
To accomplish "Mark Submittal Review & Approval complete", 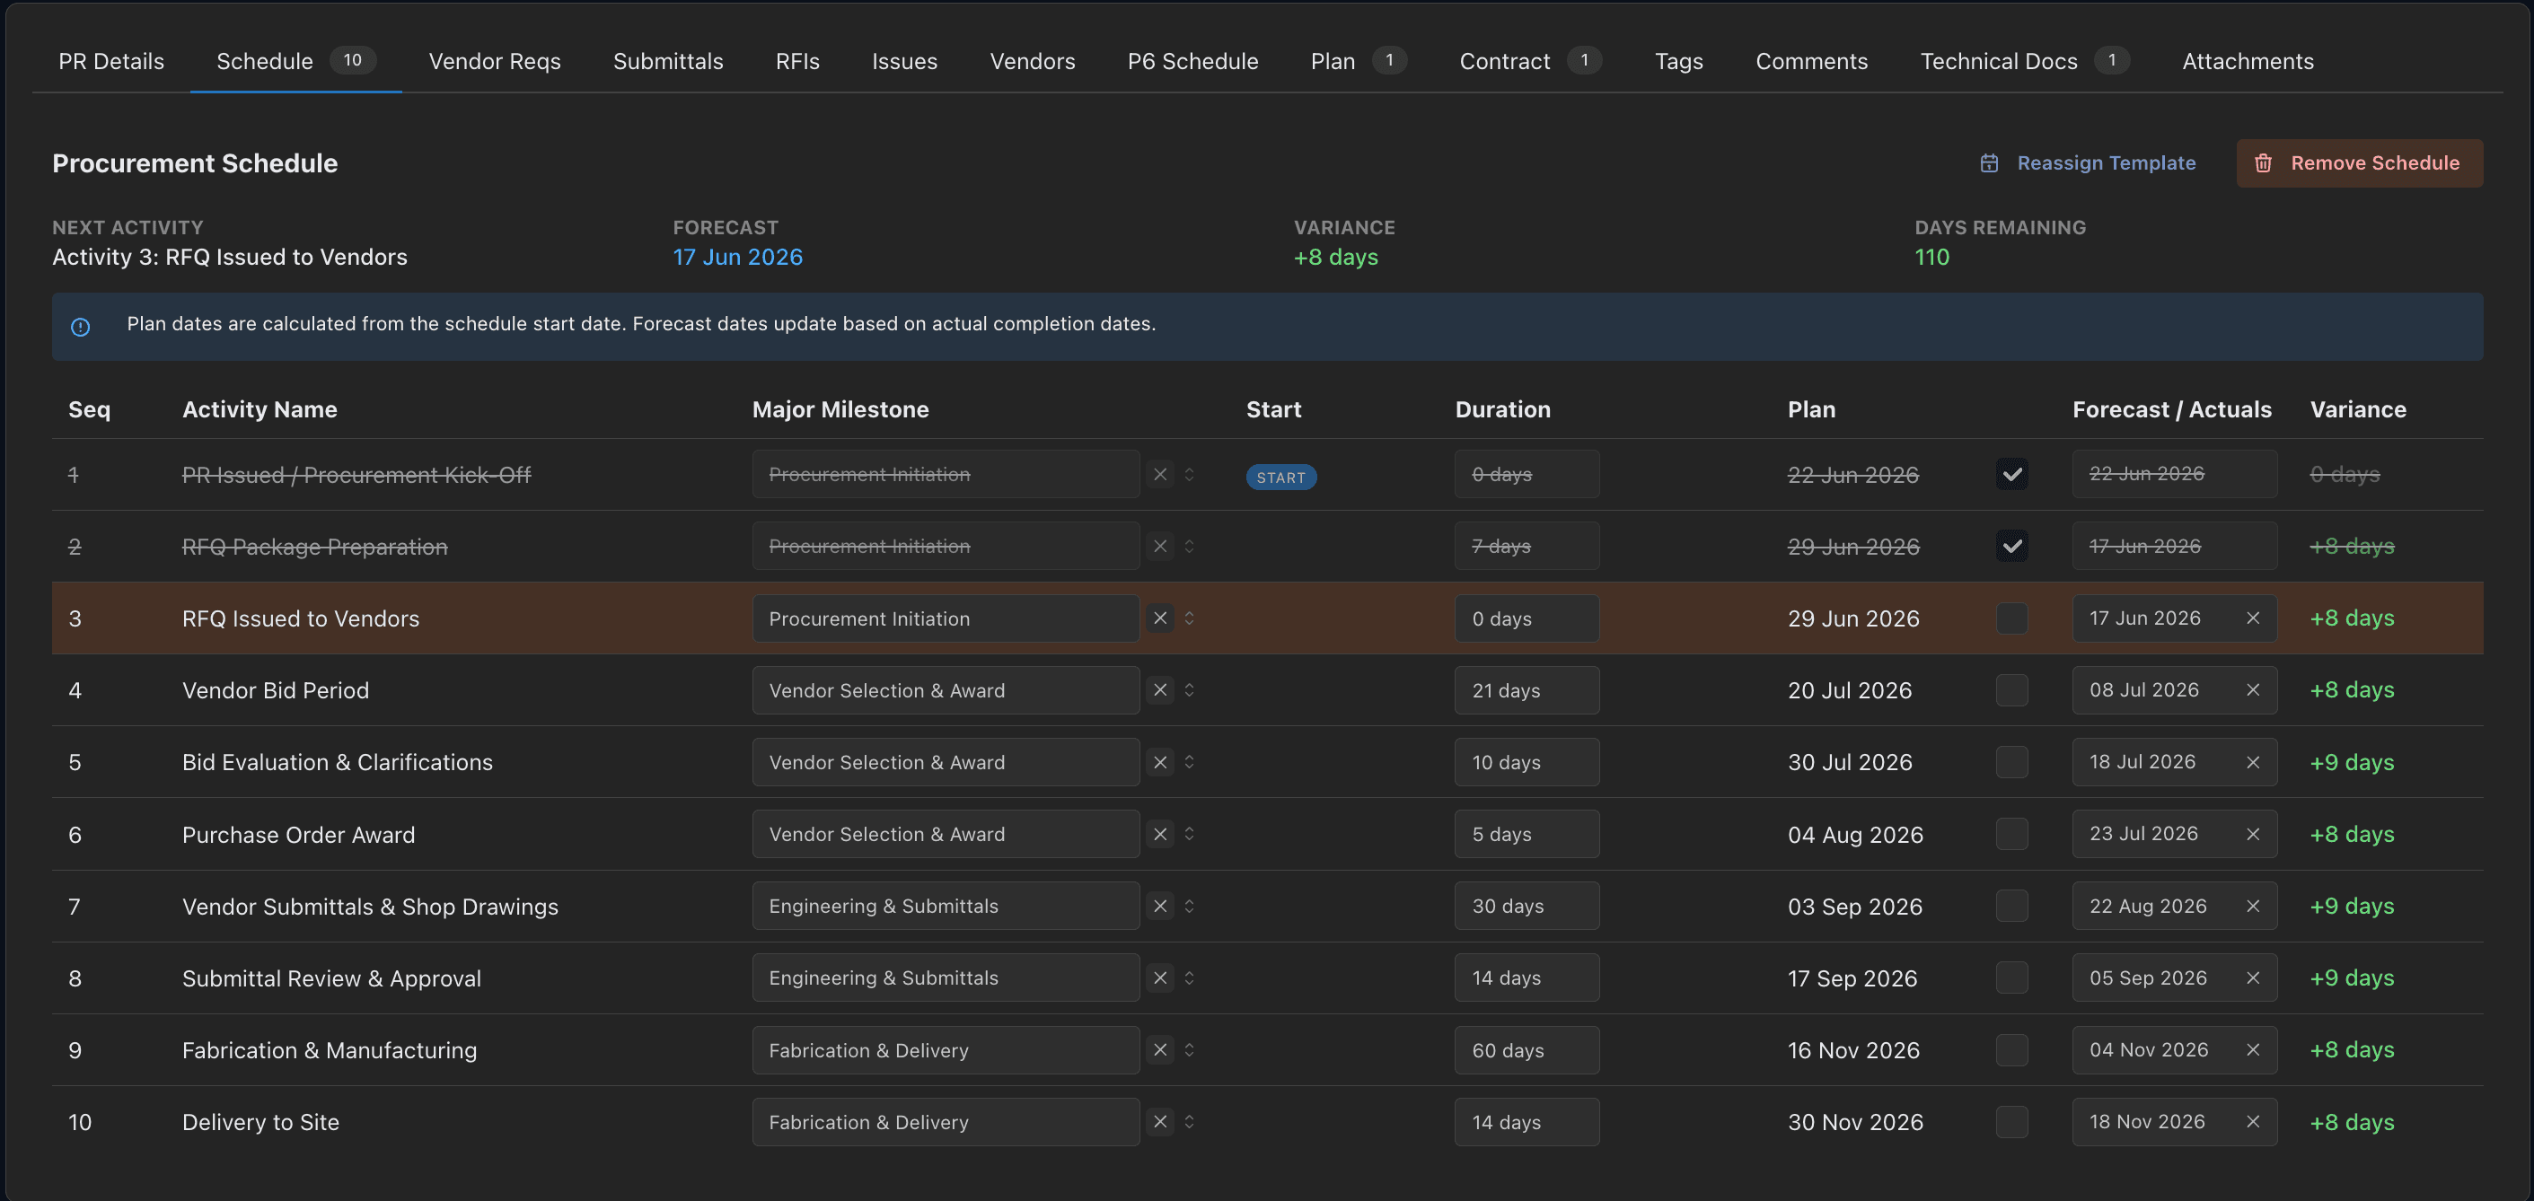I will pos(2011,977).
